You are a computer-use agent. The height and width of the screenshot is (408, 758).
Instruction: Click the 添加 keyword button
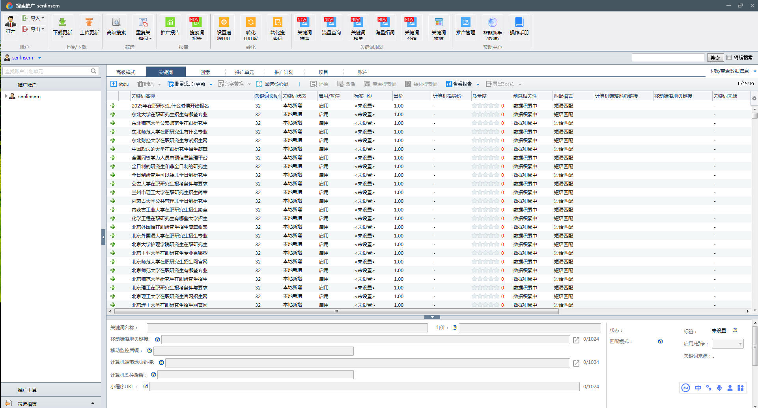pos(120,84)
